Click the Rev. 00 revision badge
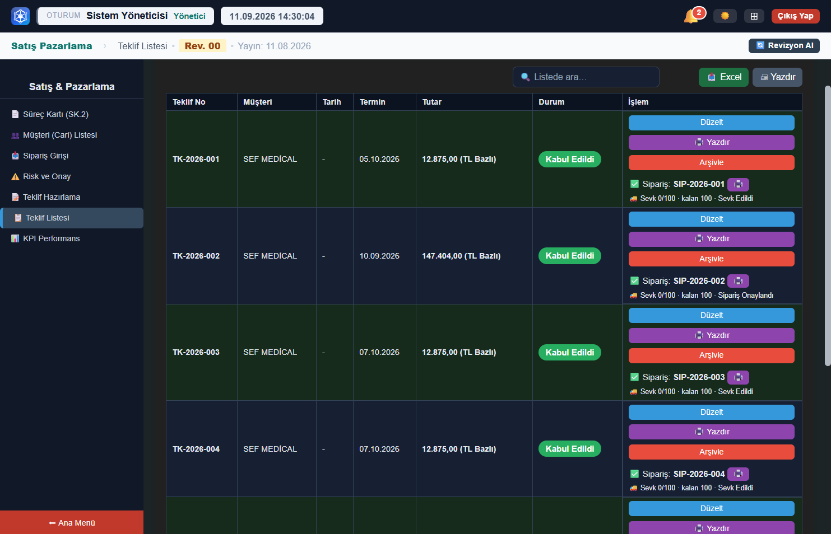The image size is (831, 534). click(202, 46)
